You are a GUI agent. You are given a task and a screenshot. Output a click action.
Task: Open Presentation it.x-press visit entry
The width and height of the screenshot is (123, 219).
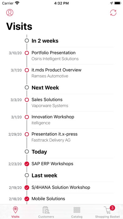click(x=72, y=137)
